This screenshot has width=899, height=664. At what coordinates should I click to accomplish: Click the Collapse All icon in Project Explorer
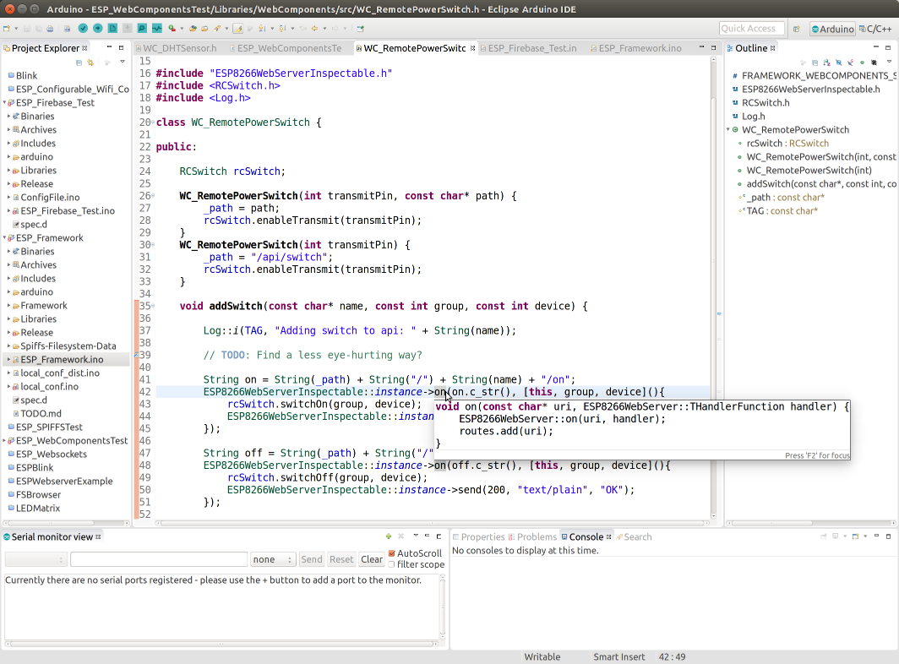pos(79,63)
